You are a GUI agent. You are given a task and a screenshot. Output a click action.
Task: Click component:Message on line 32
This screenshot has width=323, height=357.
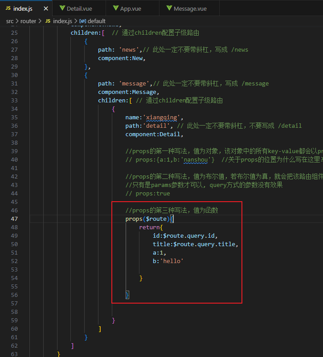128,92
